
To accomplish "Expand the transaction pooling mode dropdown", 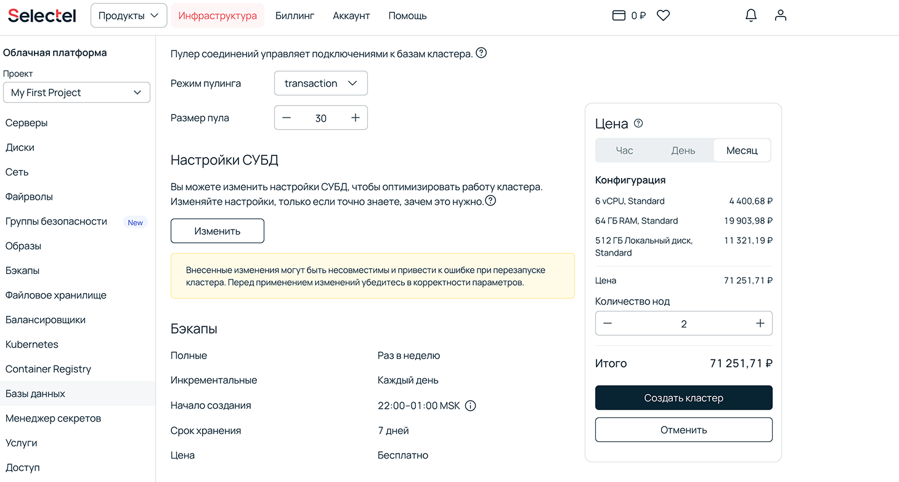I will click(x=321, y=83).
